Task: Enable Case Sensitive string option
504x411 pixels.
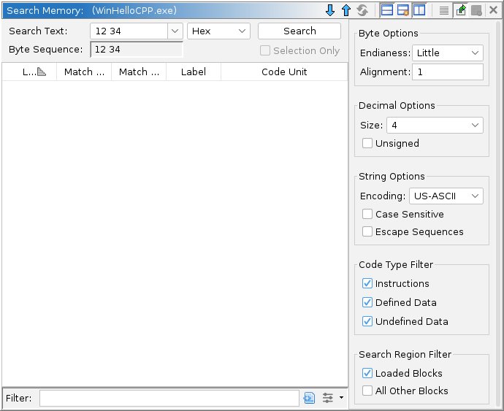Action: pos(367,215)
